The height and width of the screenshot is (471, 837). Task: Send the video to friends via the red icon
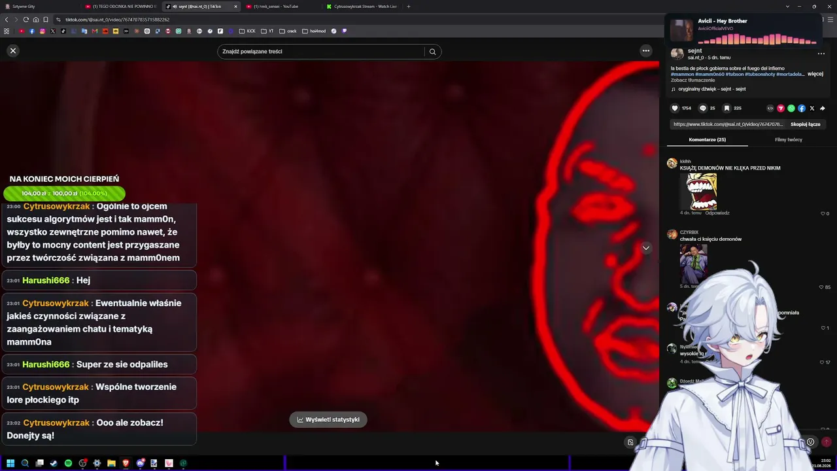point(781,109)
